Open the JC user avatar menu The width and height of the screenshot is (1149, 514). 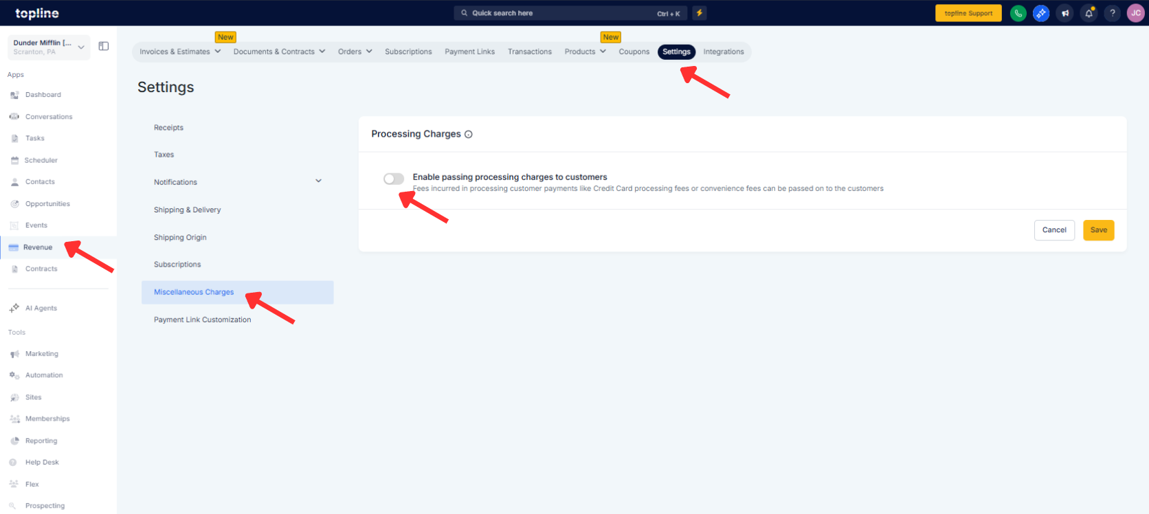click(x=1136, y=13)
